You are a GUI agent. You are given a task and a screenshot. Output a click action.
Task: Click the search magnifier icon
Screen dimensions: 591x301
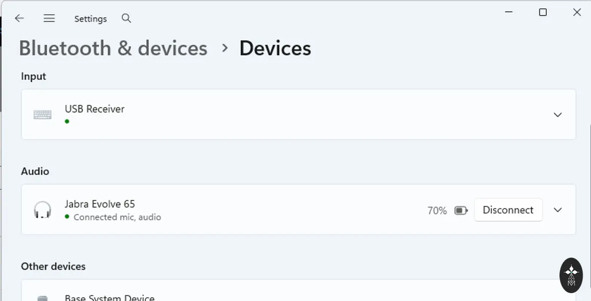point(126,18)
